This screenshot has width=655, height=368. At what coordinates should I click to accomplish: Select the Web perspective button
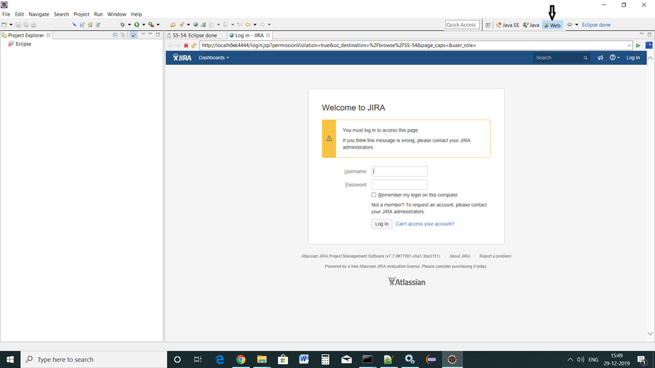(x=552, y=25)
